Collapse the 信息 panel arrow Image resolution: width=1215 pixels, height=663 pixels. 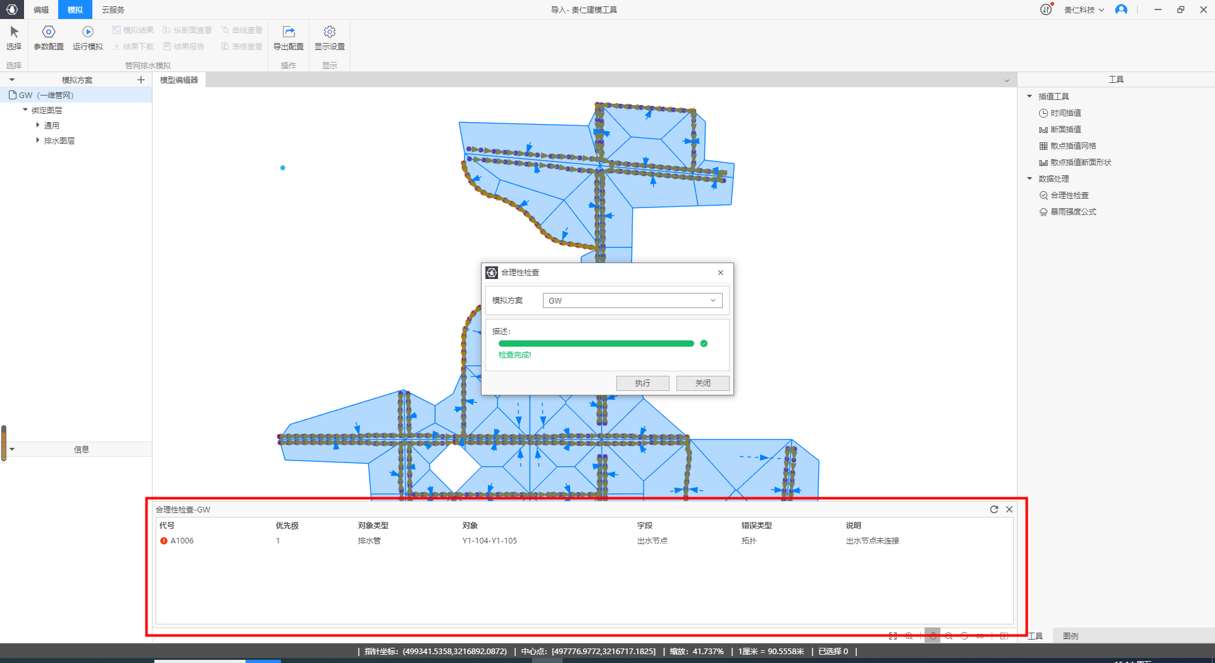tap(12, 449)
